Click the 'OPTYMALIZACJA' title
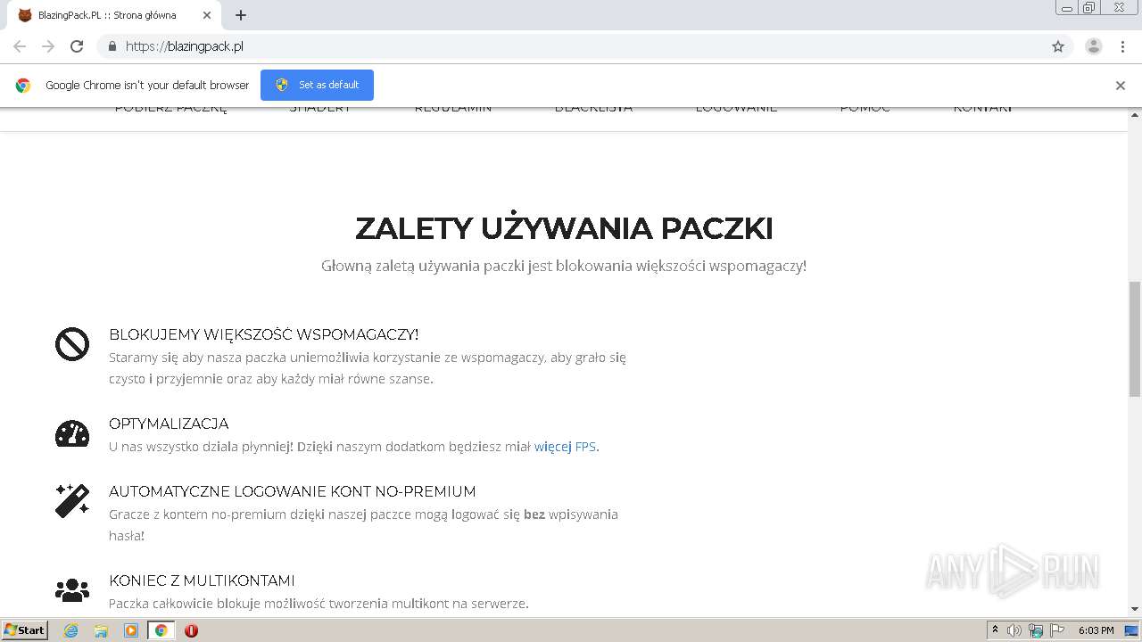 click(x=169, y=424)
